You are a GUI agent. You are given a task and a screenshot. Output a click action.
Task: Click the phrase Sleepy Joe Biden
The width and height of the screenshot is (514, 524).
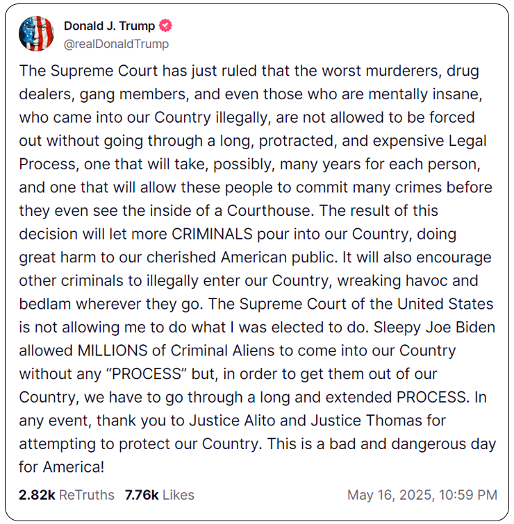pos(434,327)
